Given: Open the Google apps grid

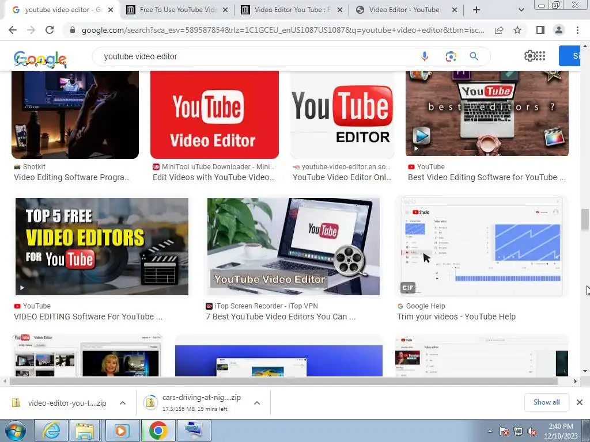Looking at the screenshot, I should [x=540, y=56].
